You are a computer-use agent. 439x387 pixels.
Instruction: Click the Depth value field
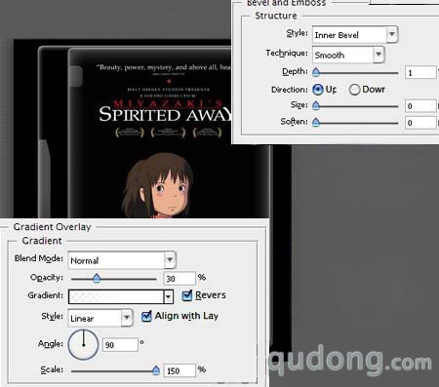pyautogui.click(x=420, y=72)
